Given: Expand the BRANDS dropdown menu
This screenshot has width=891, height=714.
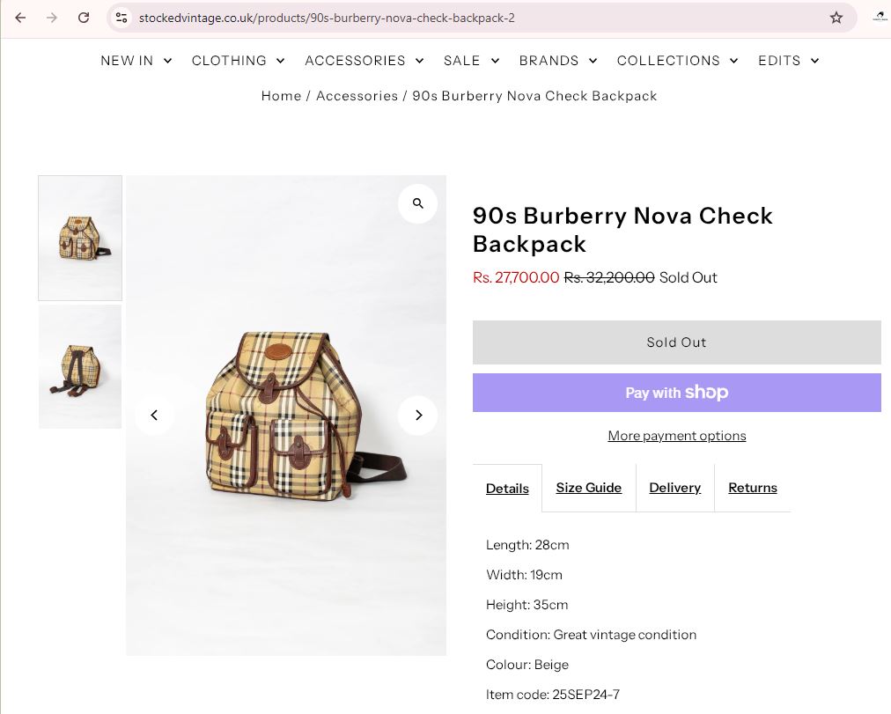Looking at the screenshot, I should pos(557,61).
